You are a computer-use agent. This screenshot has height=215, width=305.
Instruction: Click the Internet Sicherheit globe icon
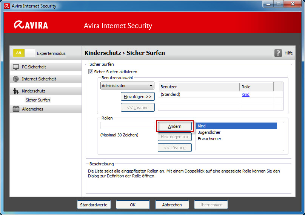16,79
